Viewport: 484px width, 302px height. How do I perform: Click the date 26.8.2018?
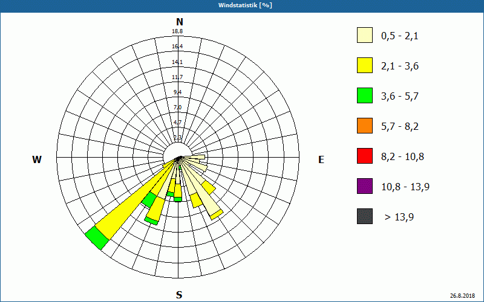click(x=462, y=295)
